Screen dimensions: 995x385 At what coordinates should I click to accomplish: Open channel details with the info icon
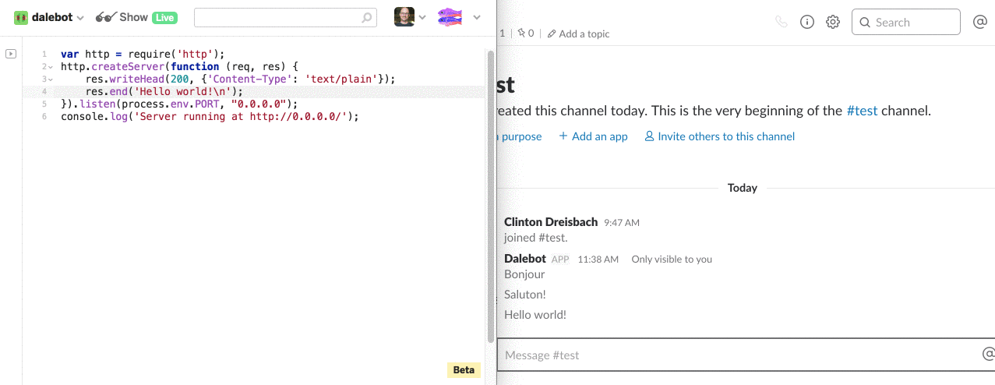807,22
